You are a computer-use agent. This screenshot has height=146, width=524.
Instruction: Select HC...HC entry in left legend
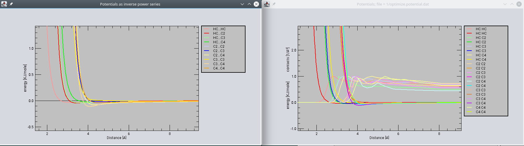(x=219, y=29)
